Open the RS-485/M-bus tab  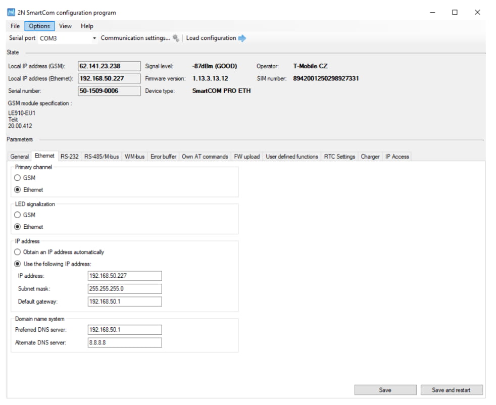coord(102,157)
